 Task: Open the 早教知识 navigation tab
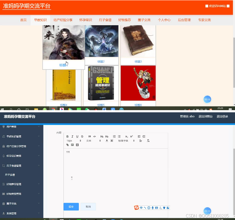pyautogui.click(x=40, y=20)
